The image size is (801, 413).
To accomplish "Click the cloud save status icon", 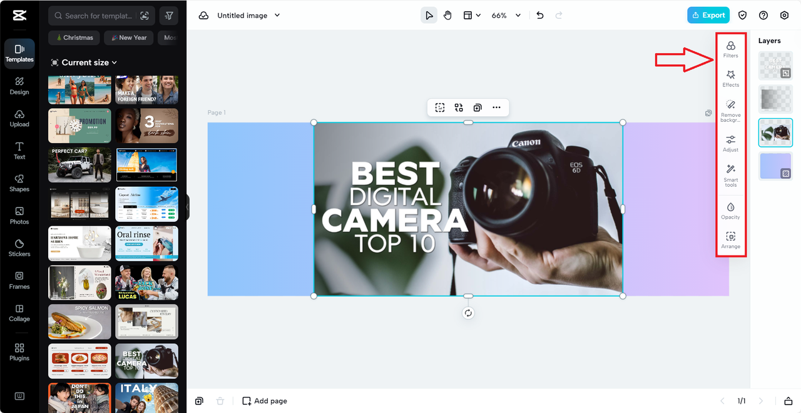I will tap(203, 16).
